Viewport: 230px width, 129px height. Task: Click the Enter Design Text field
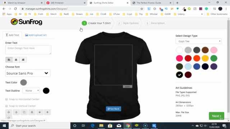[x=28, y=50]
